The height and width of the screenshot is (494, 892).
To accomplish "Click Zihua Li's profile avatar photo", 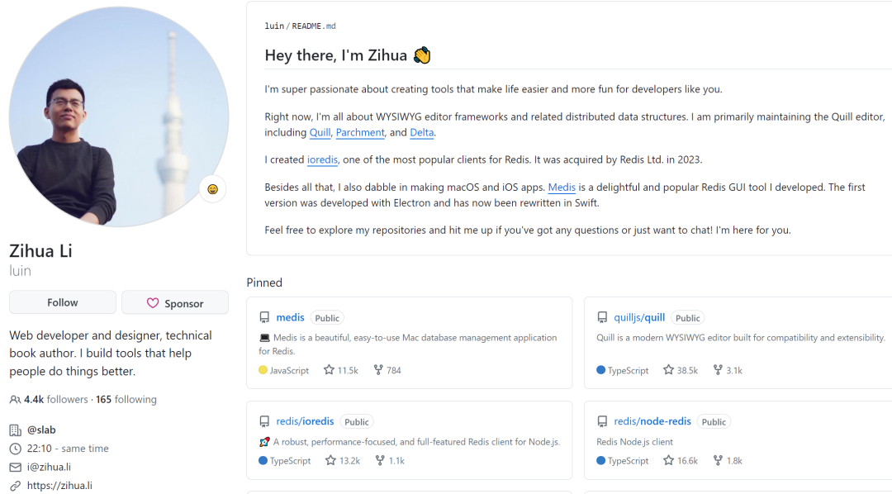I will click(x=118, y=117).
